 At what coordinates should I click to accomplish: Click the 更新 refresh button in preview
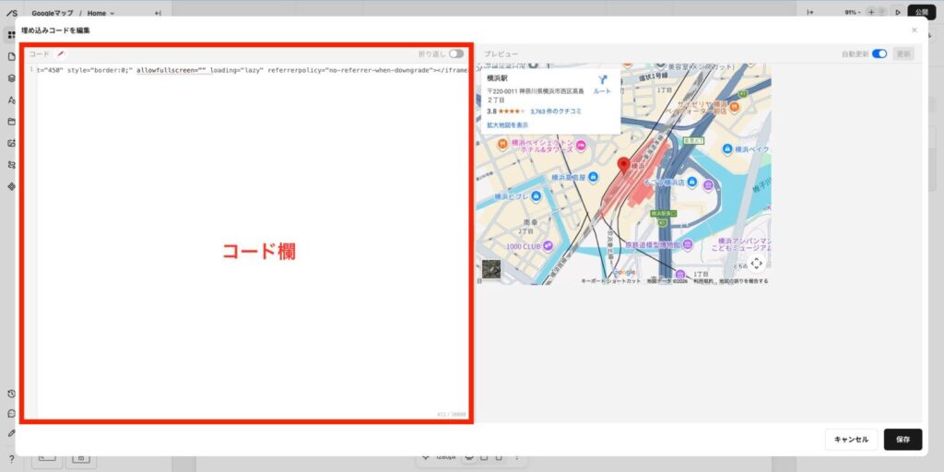pyautogui.click(x=904, y=54)
